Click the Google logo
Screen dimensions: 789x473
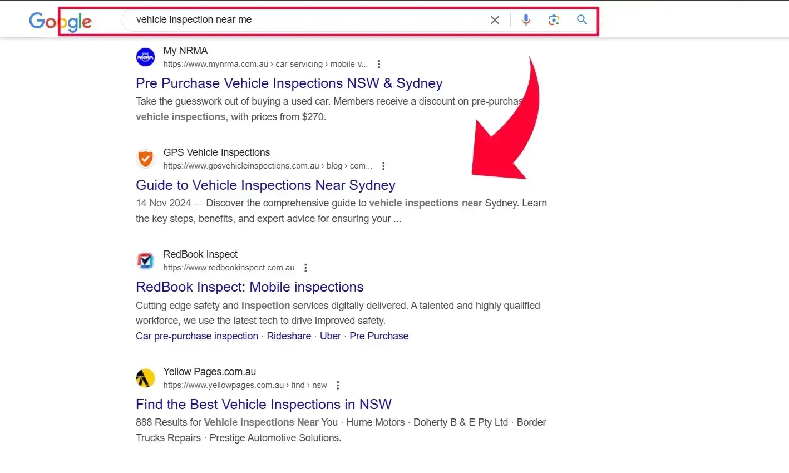60,21
